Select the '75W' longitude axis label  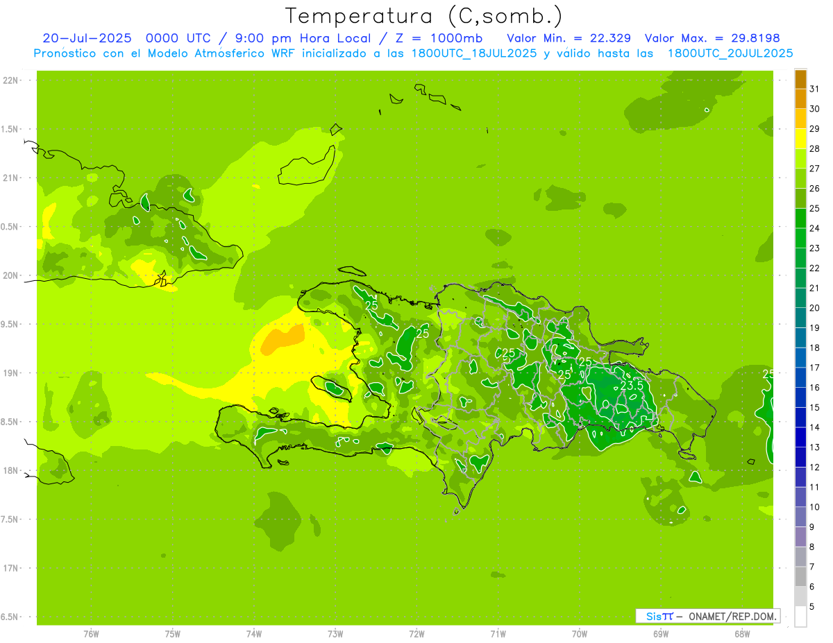point(173,634)
